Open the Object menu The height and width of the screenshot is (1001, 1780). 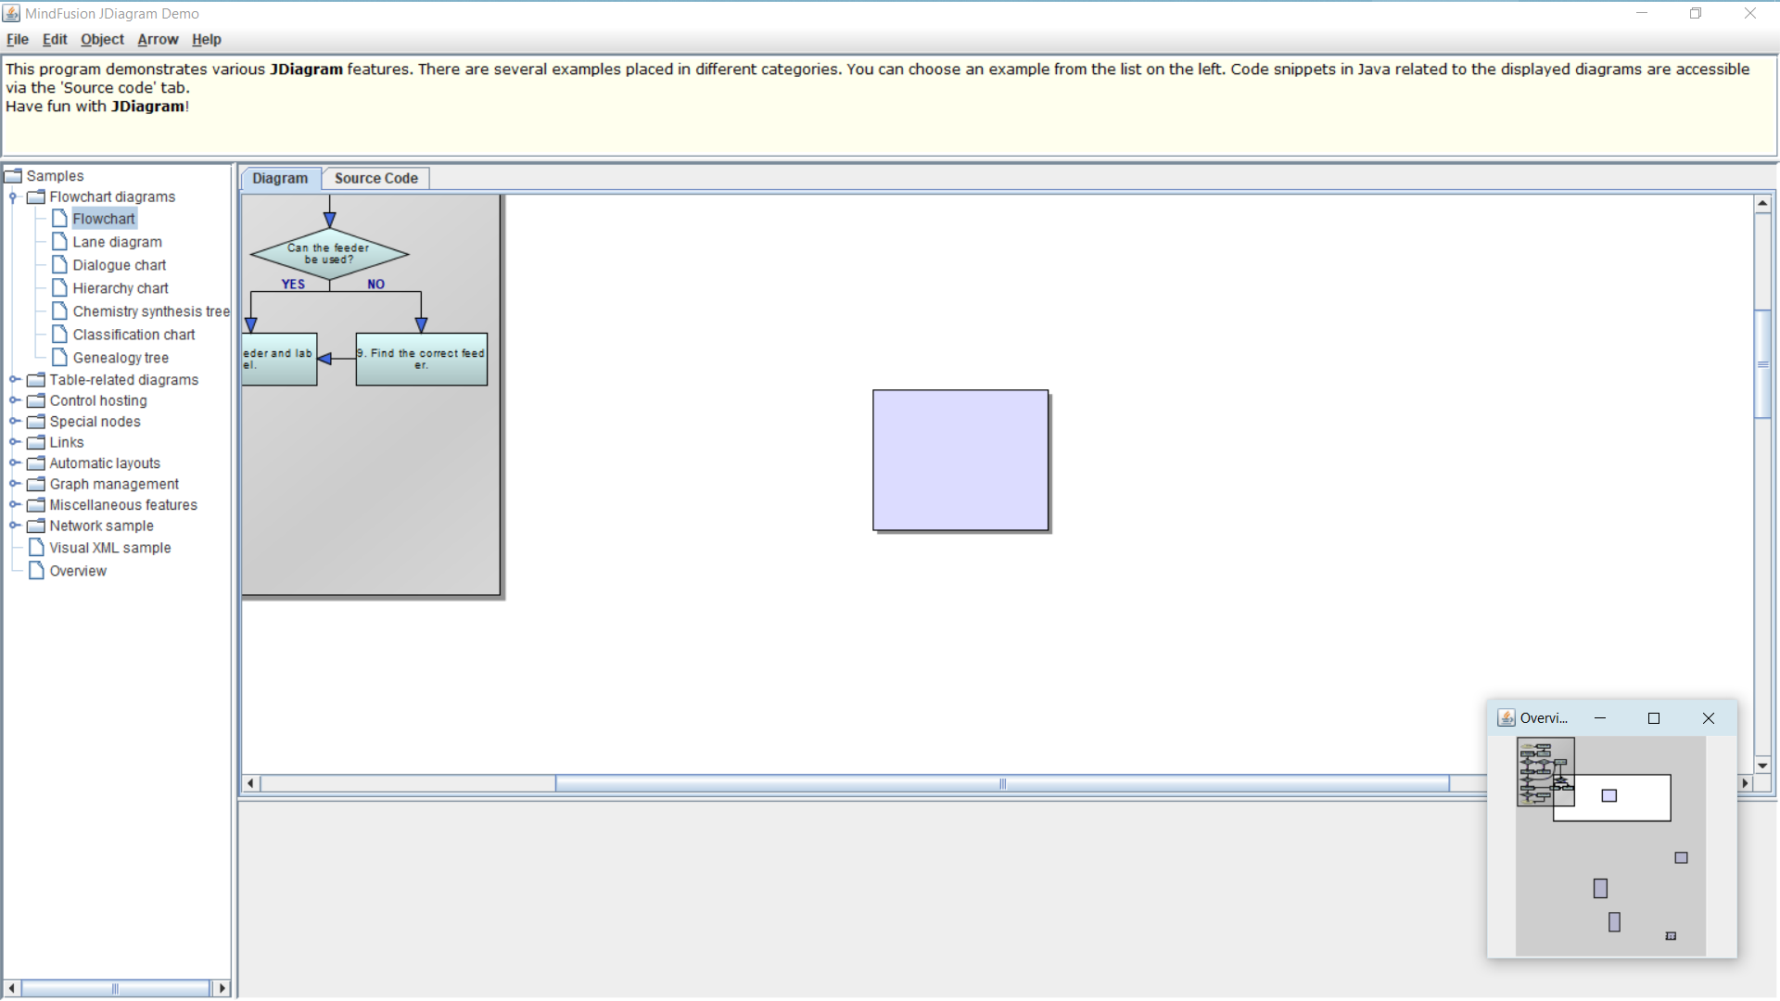102,40
